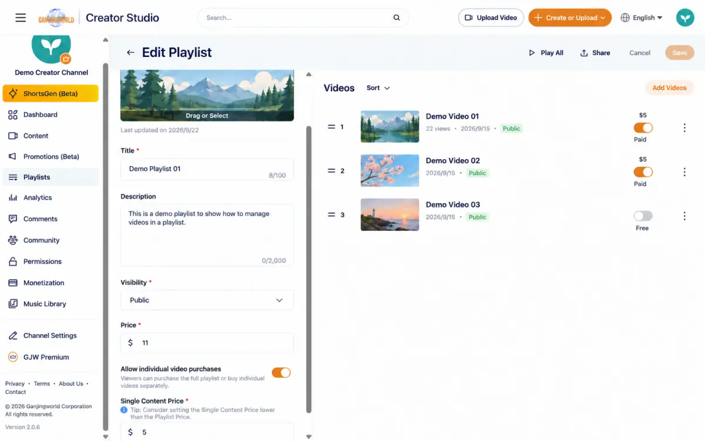Open the Terms link in footer
The height and width of the screenshot is (441, 705).
click(x=42, y=383)
